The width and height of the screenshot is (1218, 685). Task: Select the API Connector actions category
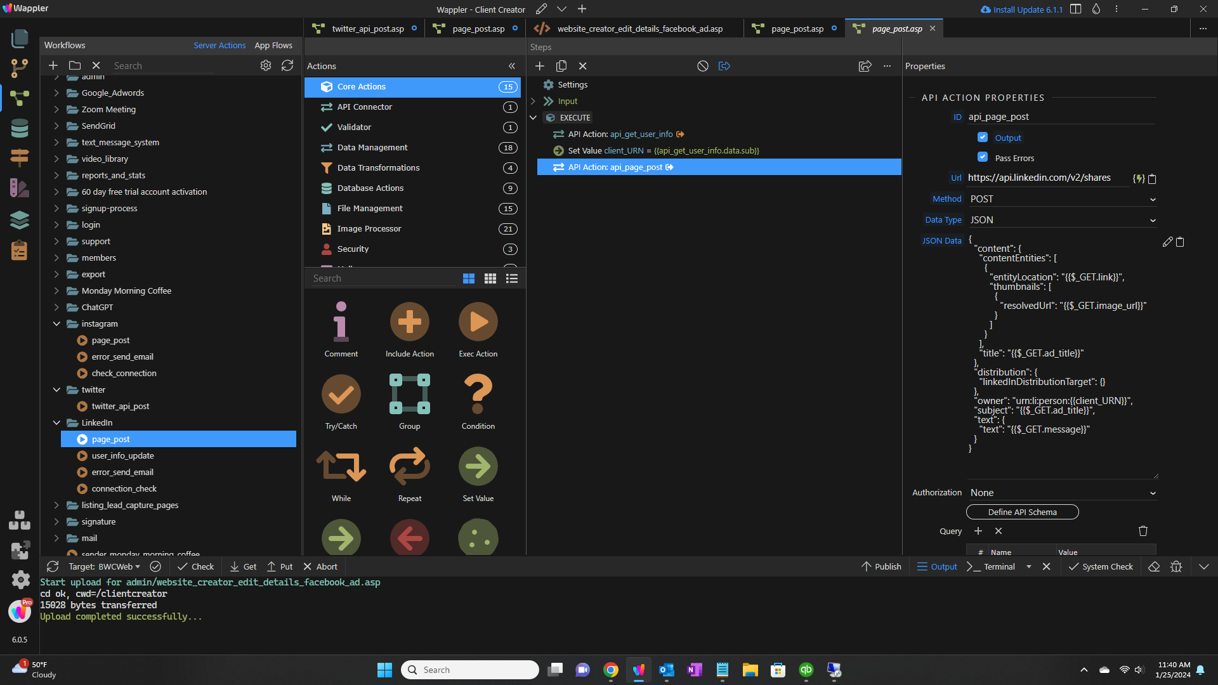tap(413, 107)
